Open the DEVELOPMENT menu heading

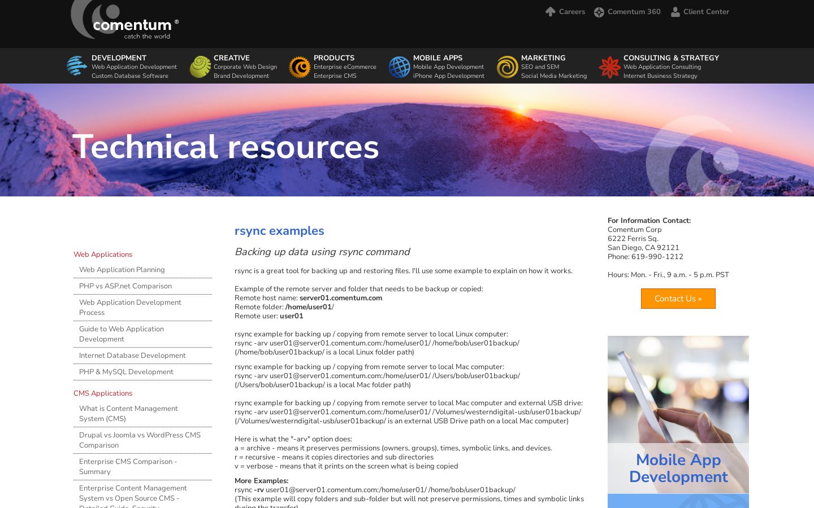click(119, 58)
